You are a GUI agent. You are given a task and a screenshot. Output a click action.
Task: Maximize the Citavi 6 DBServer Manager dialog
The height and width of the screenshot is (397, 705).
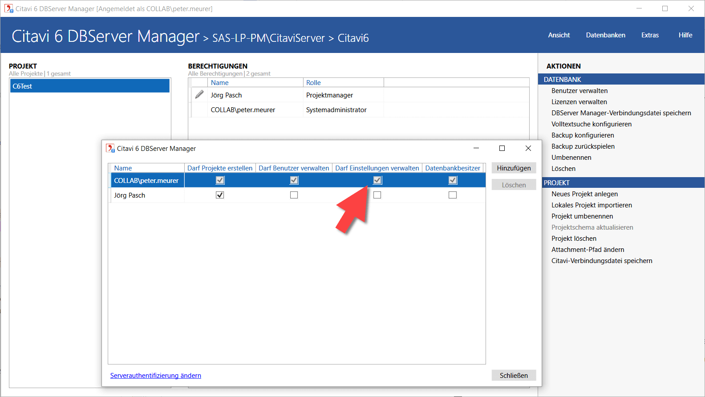502,148
